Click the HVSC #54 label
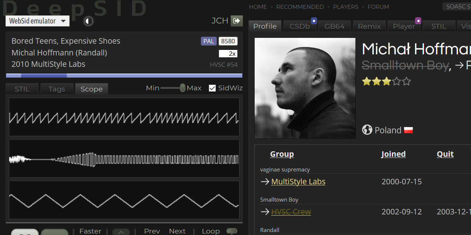This screenshot has height=235, width=471. 224,65
